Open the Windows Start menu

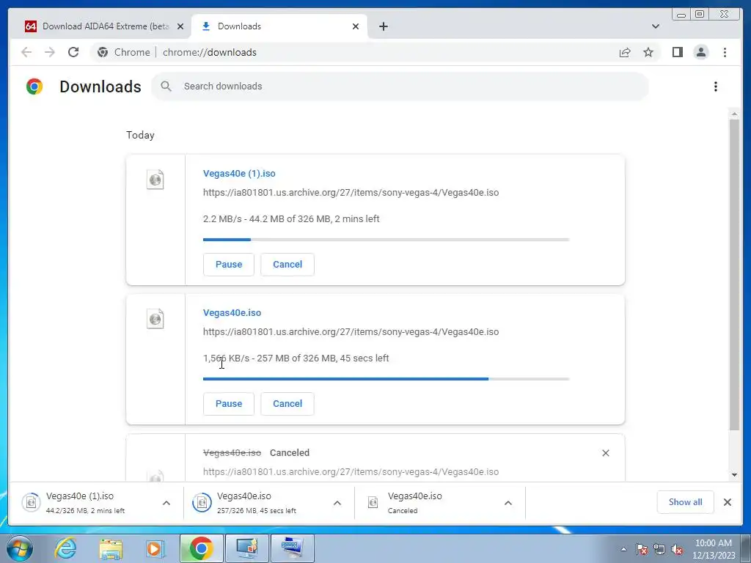pos(20,548)
